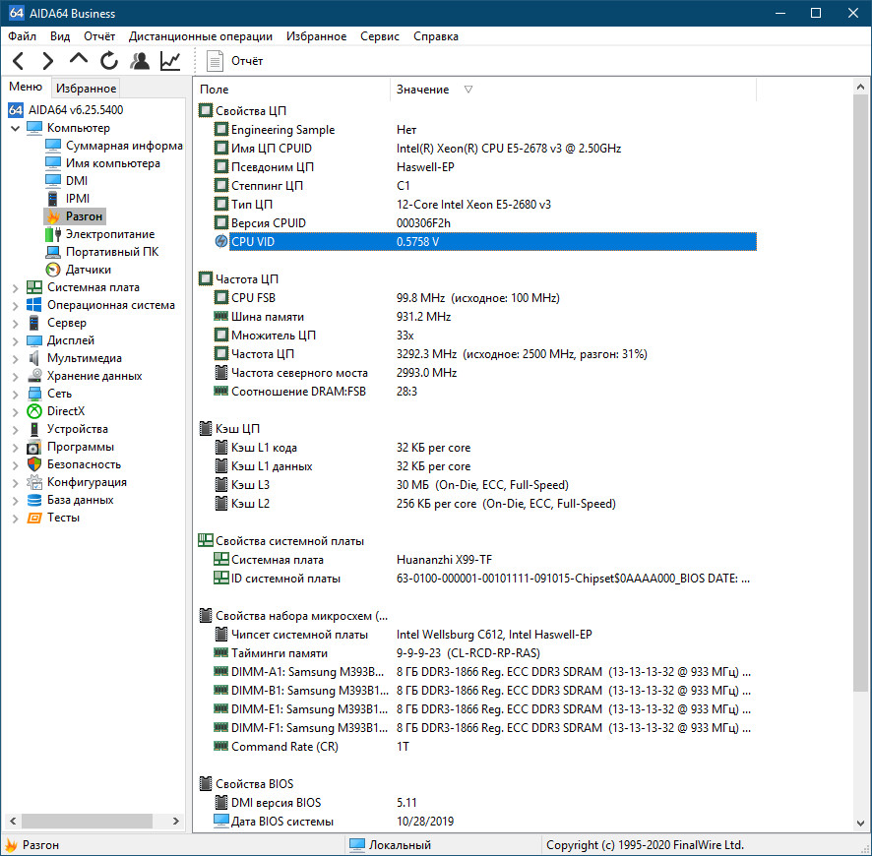Expand the Хранение данных tree node

[x=15, y=376]
